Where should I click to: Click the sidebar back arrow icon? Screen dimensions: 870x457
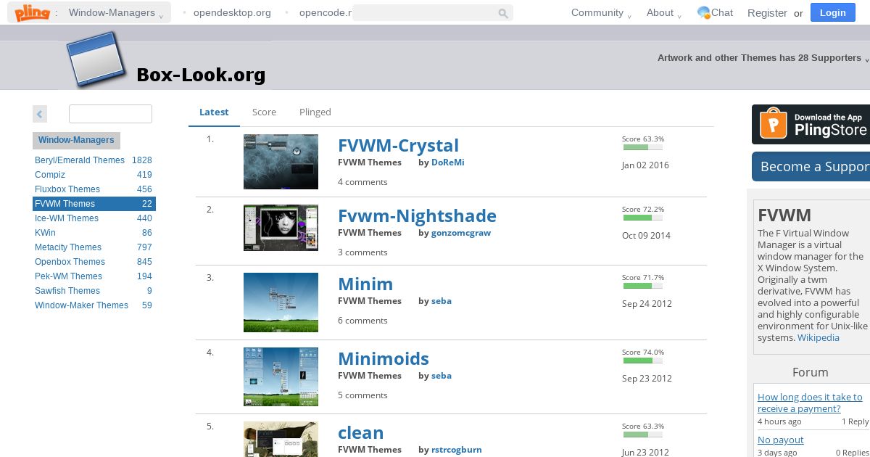[40, 114]
